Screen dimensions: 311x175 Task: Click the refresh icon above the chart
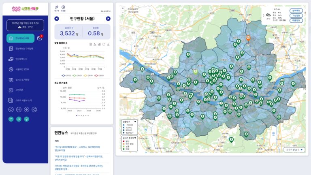click(104, 44)
